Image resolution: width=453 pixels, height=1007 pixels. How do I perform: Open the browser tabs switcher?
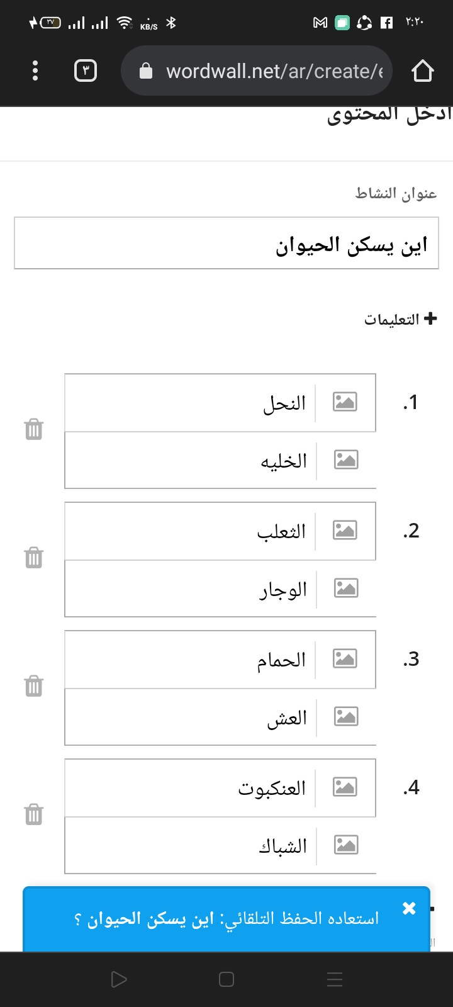86,70
